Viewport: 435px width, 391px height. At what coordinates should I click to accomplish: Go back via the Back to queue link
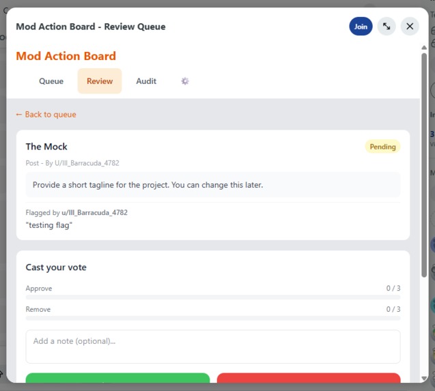coord(46,115)
